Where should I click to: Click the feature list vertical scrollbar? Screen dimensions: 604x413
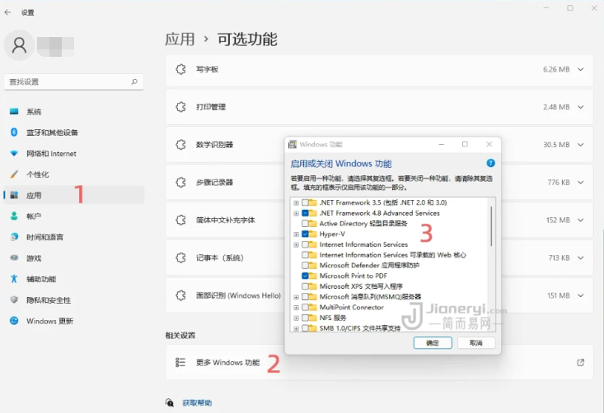(491, 226)
